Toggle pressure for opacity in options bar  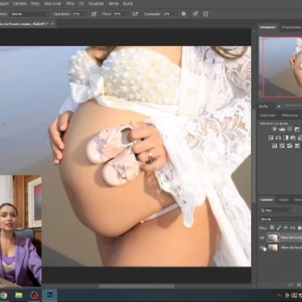(94, 14)
